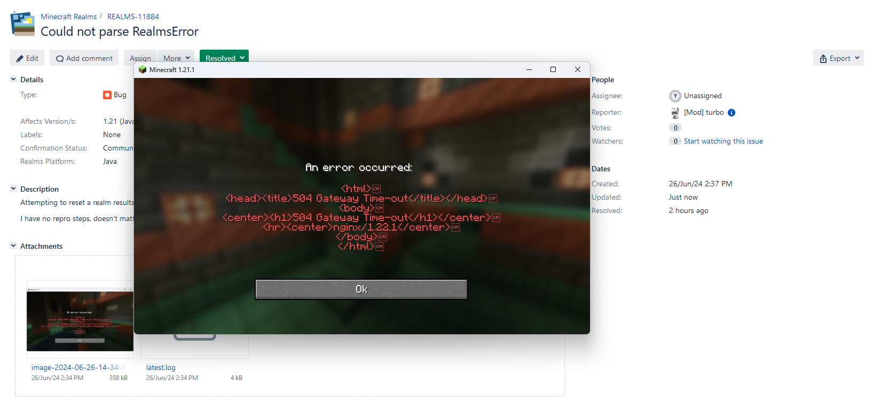The height and width of the screenshot is (410, 874).
Task: Click the Add comment button
Action: 84,58
